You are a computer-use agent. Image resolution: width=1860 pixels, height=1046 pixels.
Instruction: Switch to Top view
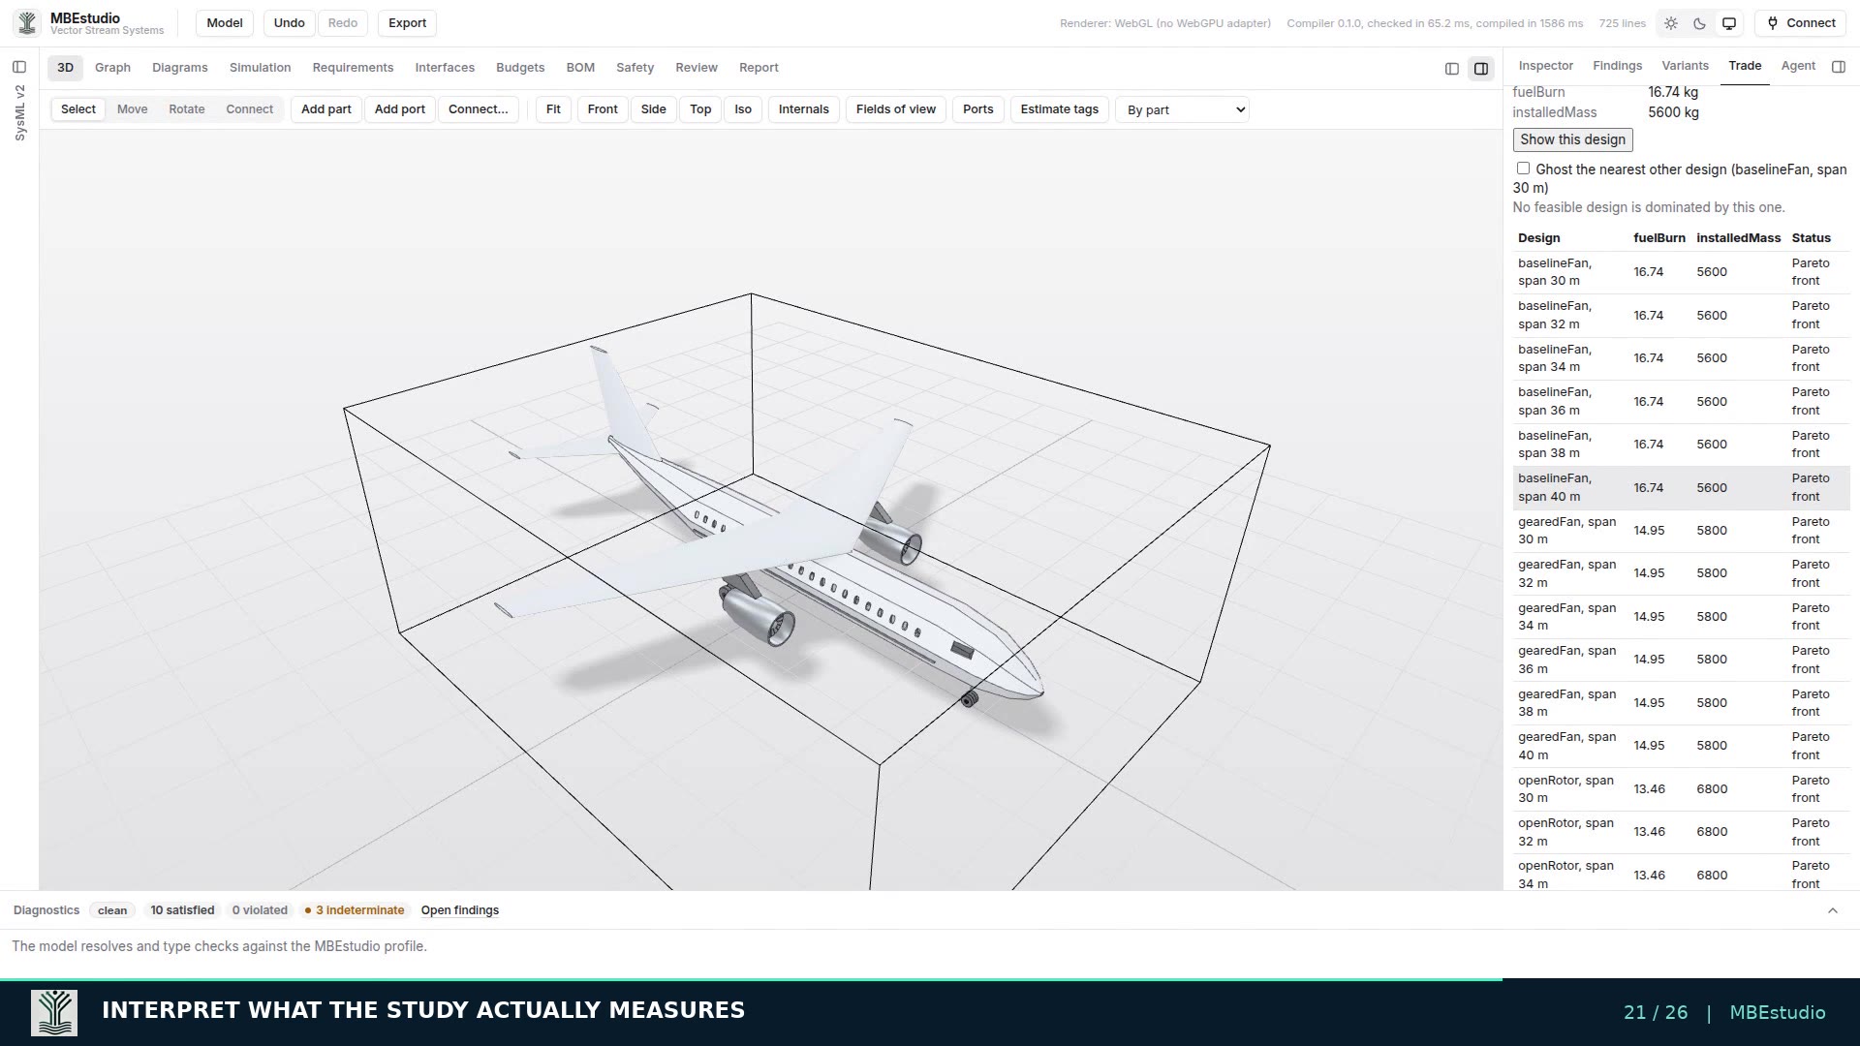700,109
